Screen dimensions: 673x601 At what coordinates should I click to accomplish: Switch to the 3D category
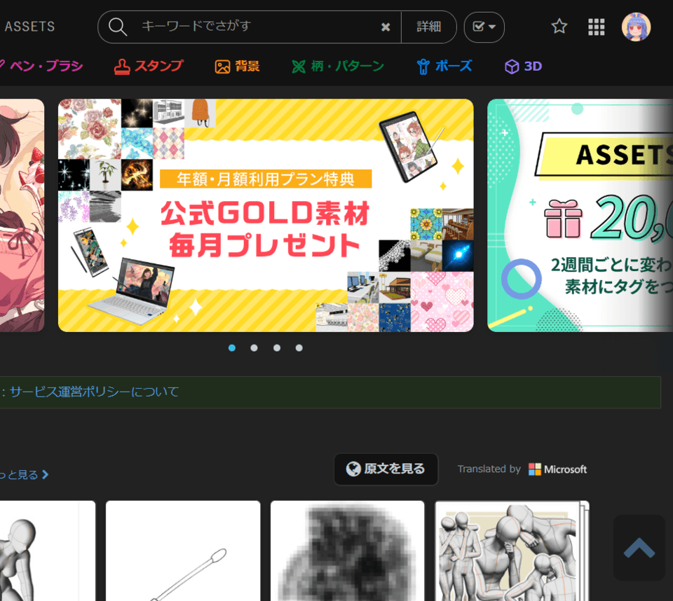click(523, 67)
